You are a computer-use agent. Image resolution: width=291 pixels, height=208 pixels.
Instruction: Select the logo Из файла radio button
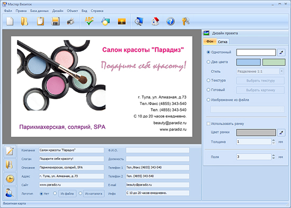tap(55, 193)
